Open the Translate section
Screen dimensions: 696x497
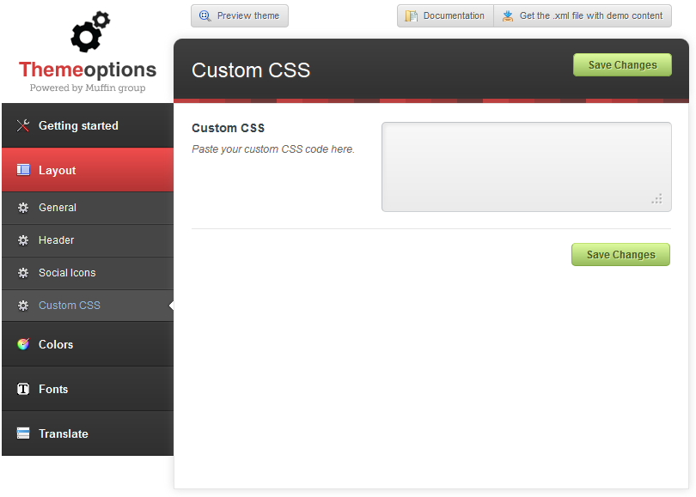point(88,433)
